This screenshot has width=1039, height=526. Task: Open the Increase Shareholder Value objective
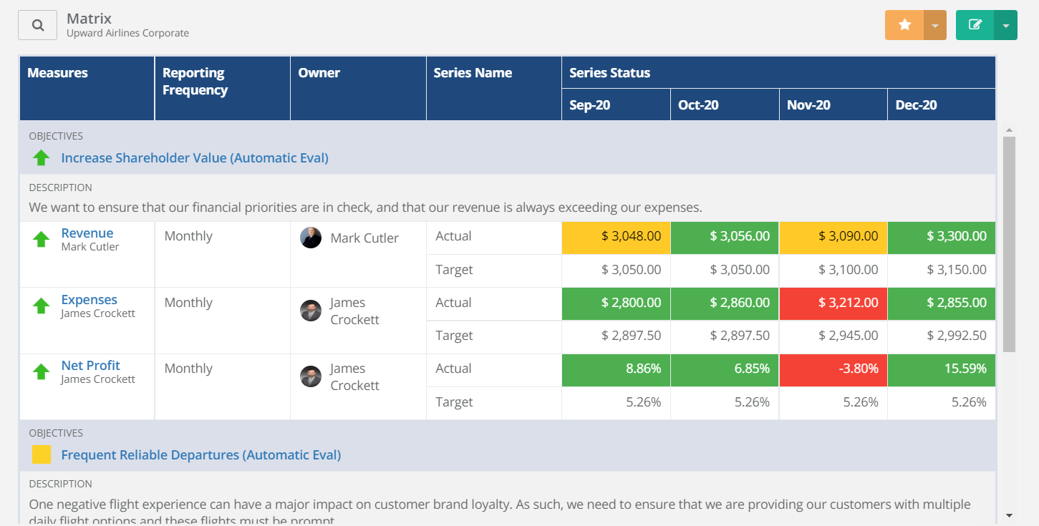click(x=194, y=157)
